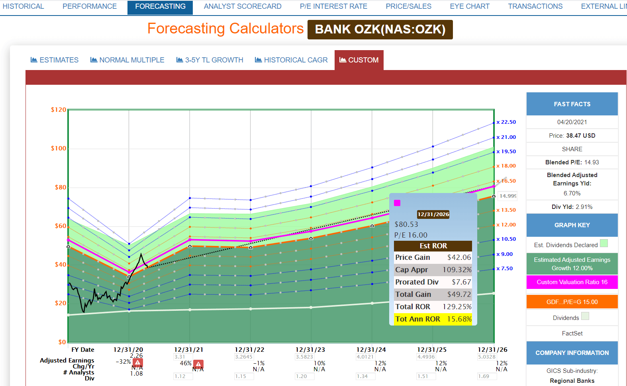The width and height of the screenshot is (627, 386).
Task: Click the Price: 38.47 USD fact
Action: point(572,136)
